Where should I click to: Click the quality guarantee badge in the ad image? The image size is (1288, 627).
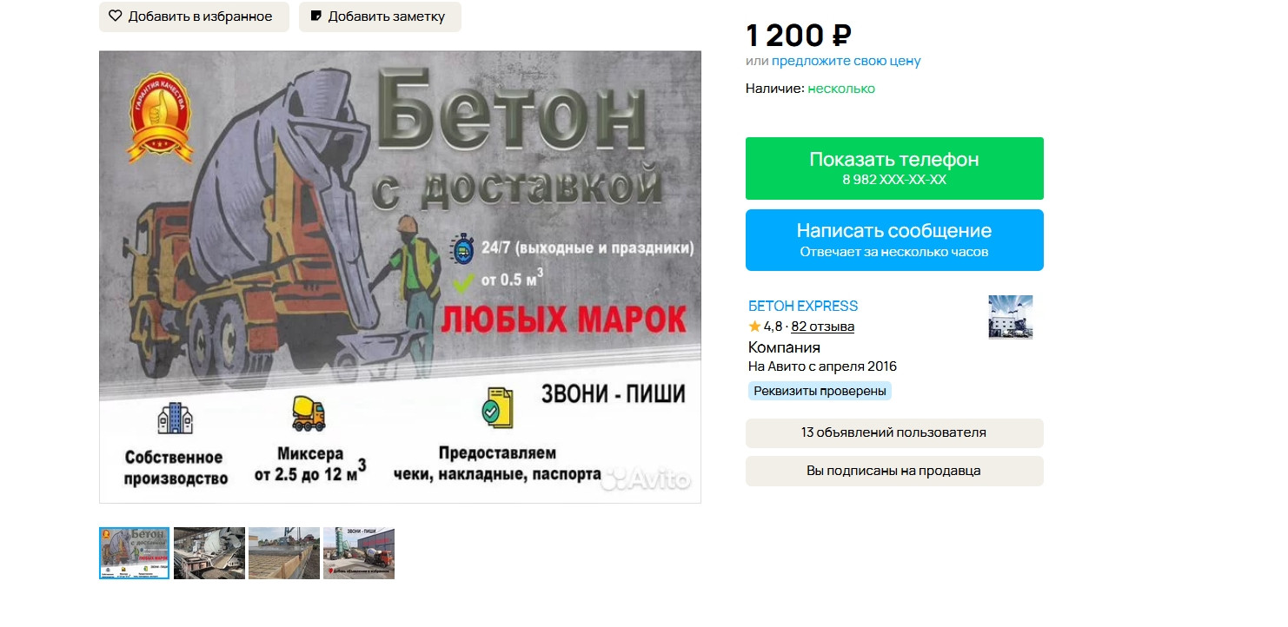pos(159,117)
